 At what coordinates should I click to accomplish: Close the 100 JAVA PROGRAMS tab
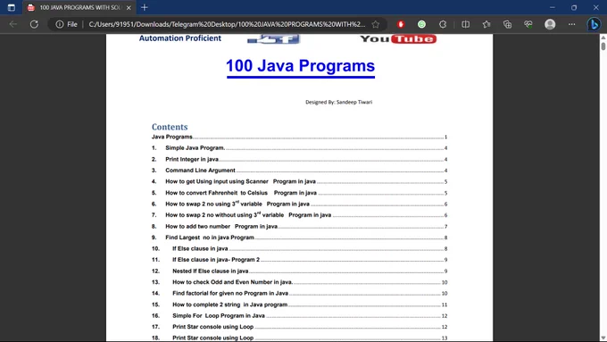tap(129, 7)
